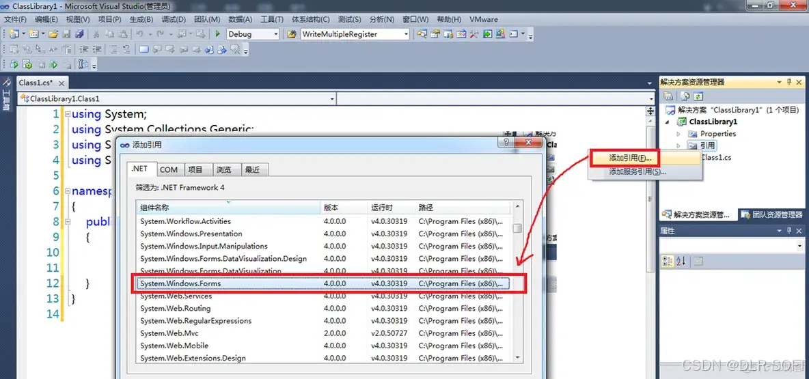Collapse the namespace outline at line 6
Screen dimensions: 809x379
click(68, 191)
